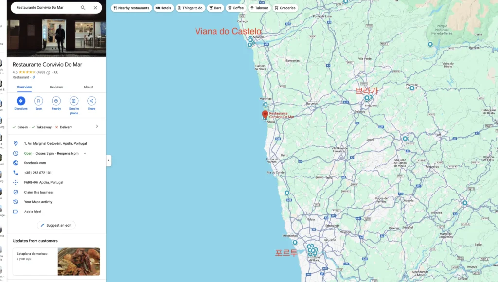Click the plus code icon
Image resolution: width=498 pixels, height=282 pixels.
pos(15,182)
